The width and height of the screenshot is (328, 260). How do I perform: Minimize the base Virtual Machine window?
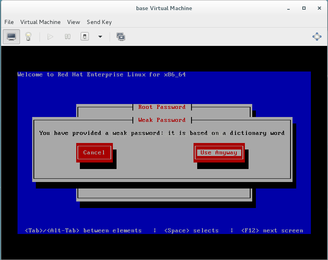pos(288,9)
